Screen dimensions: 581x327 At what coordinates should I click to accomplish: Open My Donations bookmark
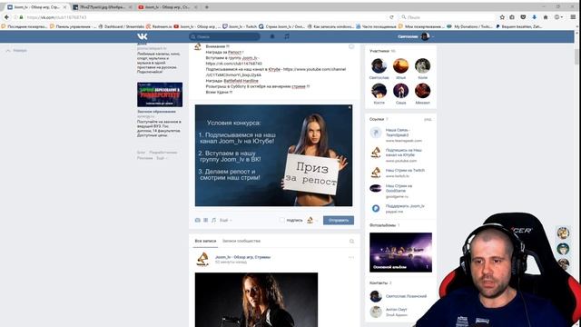469,26
